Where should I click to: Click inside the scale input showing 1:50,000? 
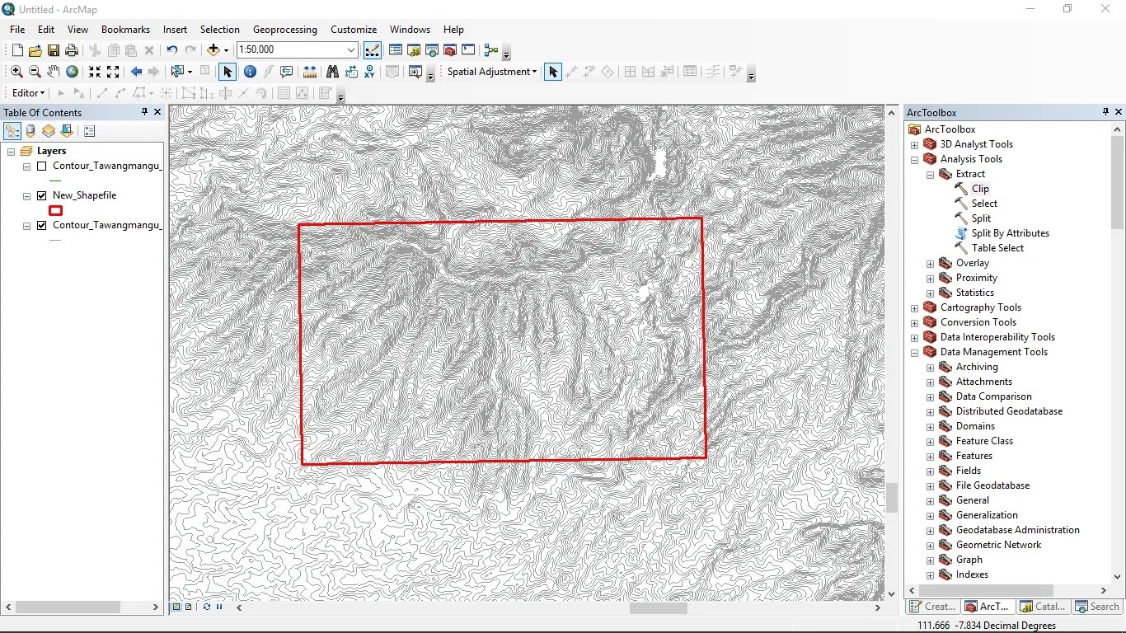[x=293, y=49]
